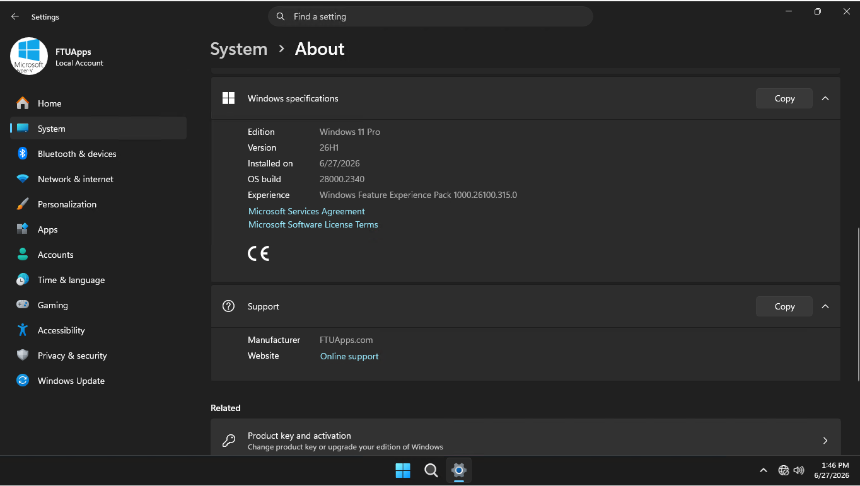860x486 pixels.
Task: Open Apps settings via its sidebar icon
Action: pyautogui.click(x=23, y=229)
